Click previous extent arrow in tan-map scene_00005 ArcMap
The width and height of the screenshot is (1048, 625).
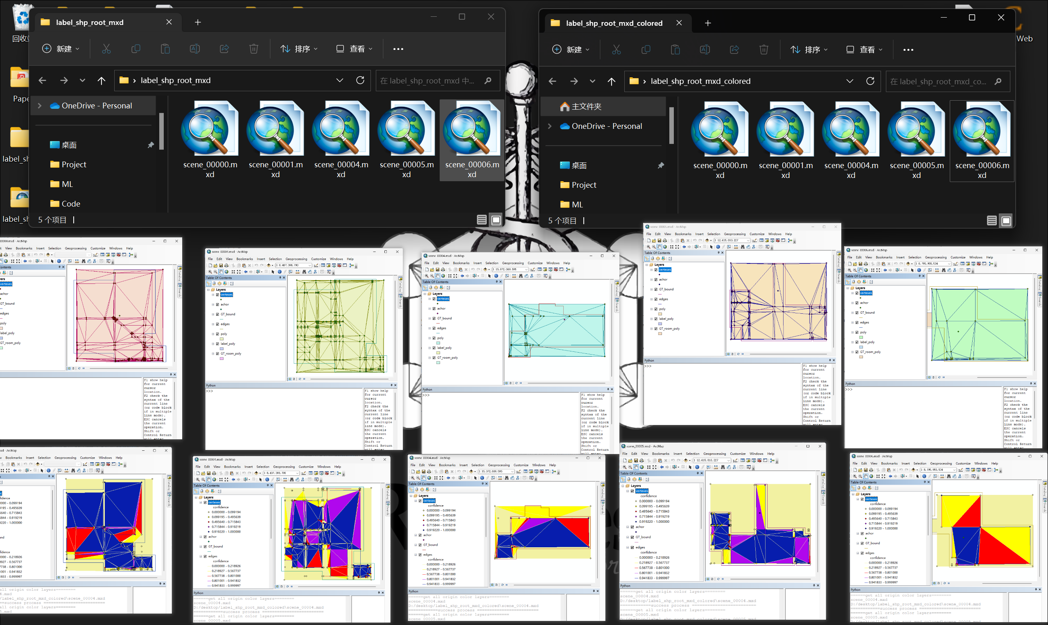[684, 247]
